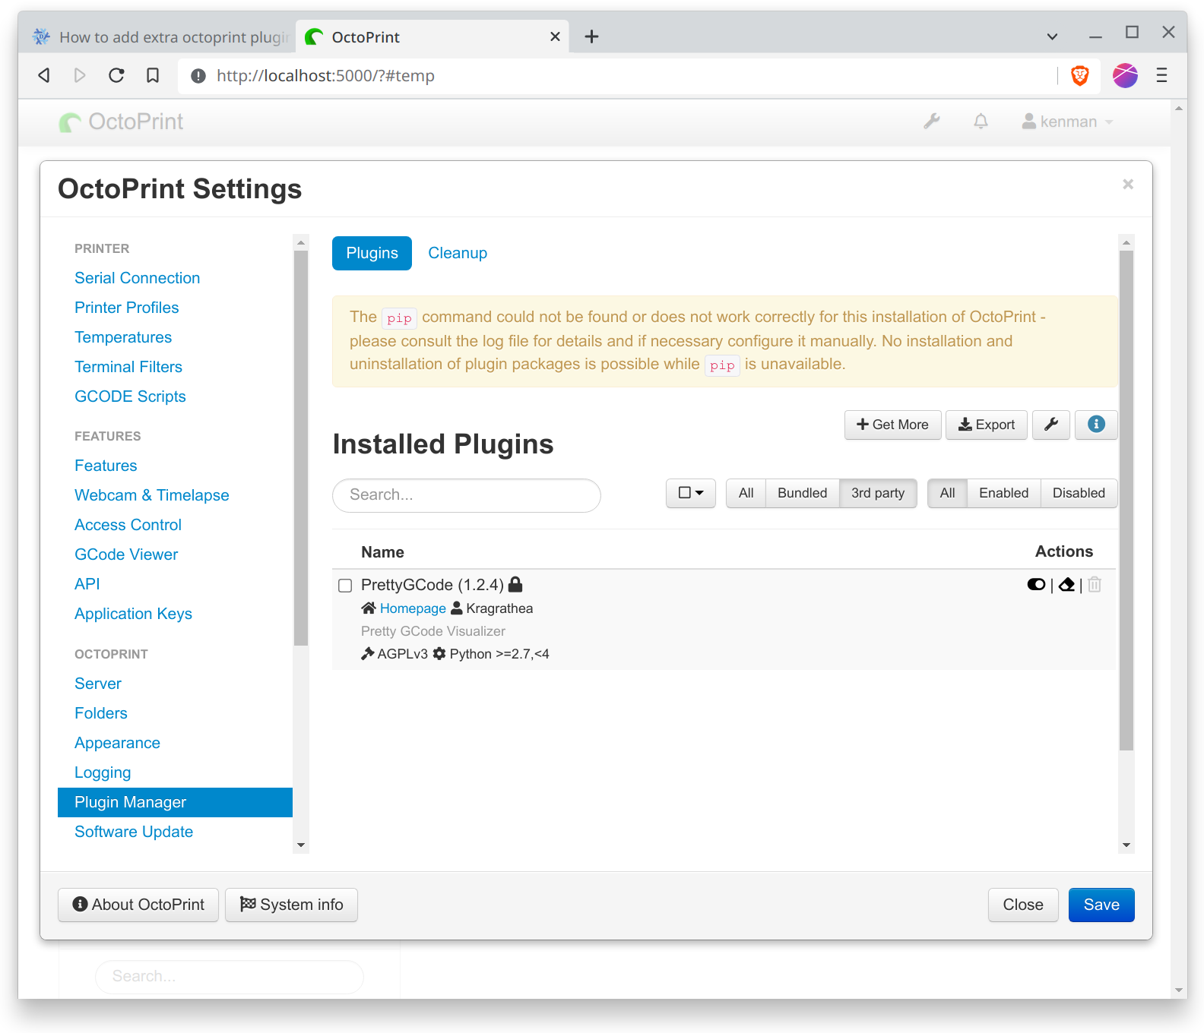The height and width of the screenshot is (1033, 1204).
Task: Open plugin manager wrench settings button
Action: tap(1051, 425)
